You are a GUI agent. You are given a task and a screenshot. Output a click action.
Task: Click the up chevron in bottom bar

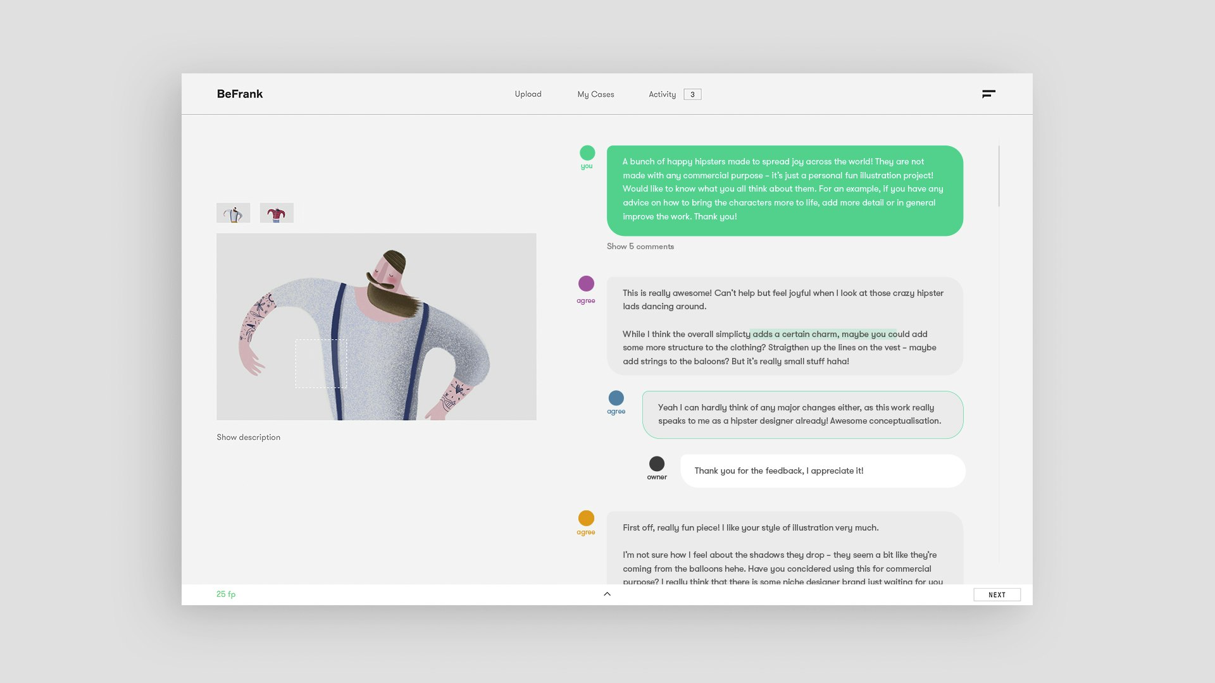[x=607, y=594]
